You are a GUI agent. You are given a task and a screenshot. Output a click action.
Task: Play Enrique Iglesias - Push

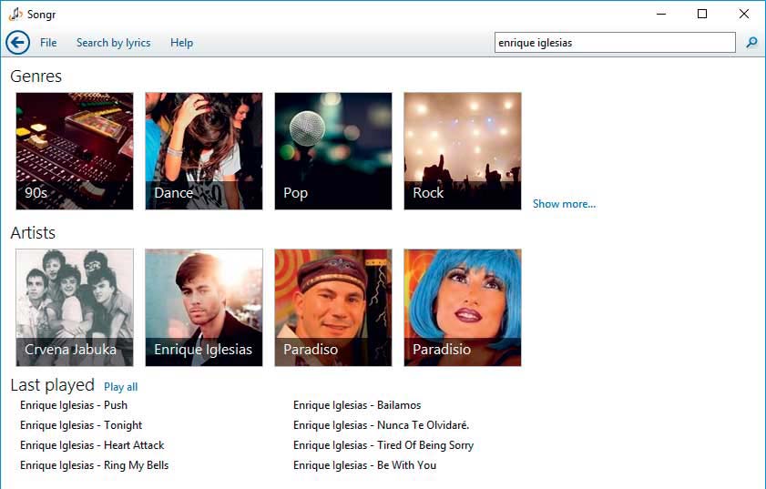point(74,405)
